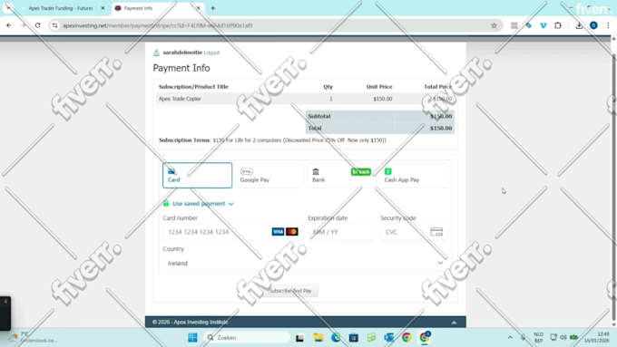Pick Cash App Pay option

click(x=414, y=175)
